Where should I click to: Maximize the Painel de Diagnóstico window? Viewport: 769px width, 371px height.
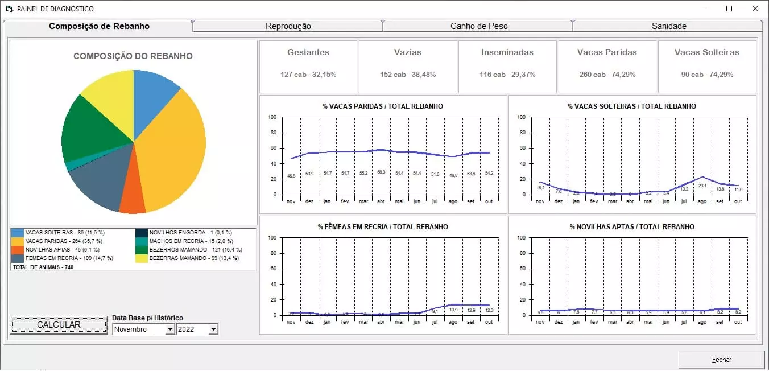729,9
